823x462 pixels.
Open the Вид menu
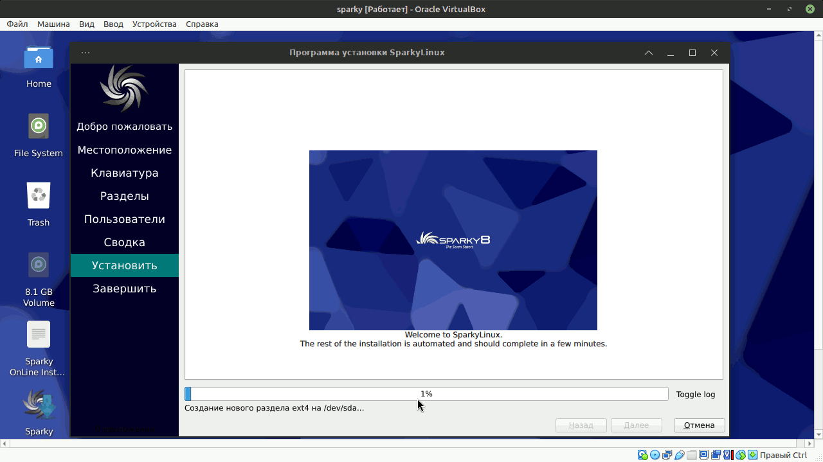pos(87,24)
